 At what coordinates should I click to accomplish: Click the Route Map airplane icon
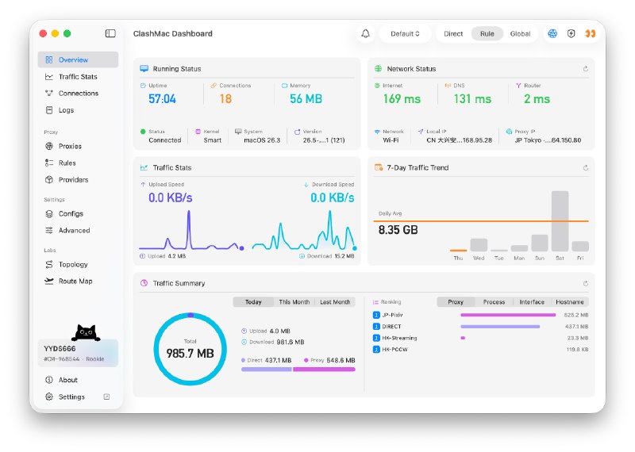49,281
